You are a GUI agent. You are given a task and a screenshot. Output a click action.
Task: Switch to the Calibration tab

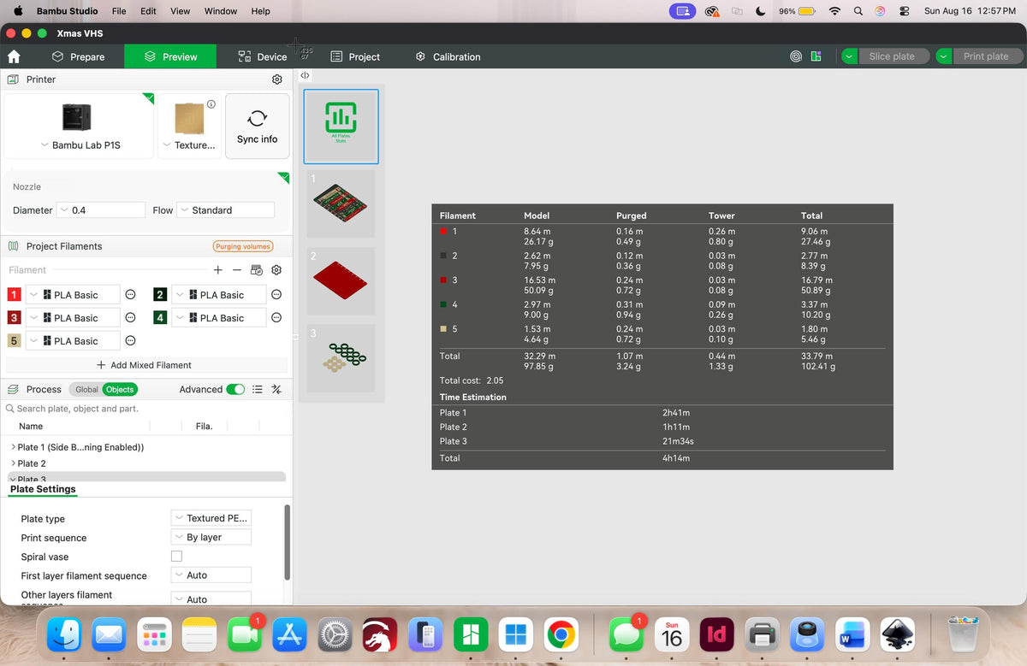pyautogui.click(x=448, y=56)
